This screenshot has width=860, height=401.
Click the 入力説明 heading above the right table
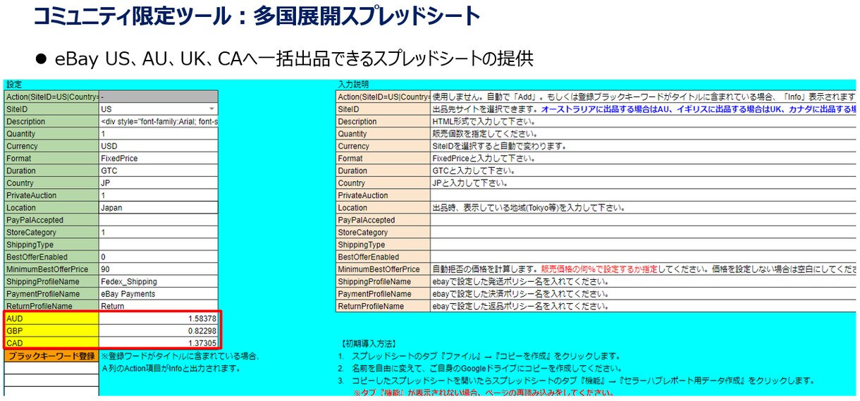pos(353,85)
